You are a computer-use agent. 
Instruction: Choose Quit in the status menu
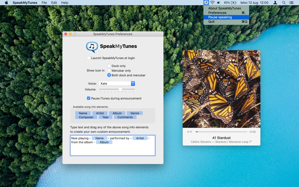click(226, 22)
